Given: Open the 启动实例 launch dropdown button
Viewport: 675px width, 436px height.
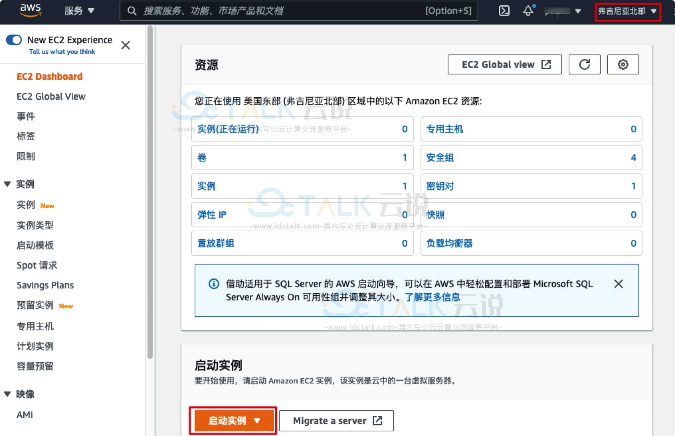Looking at the screenshot, I should [234, 421].
